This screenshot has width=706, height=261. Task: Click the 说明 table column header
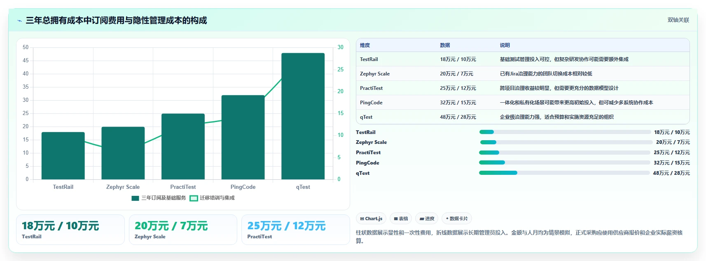click(x=505, y=45)
